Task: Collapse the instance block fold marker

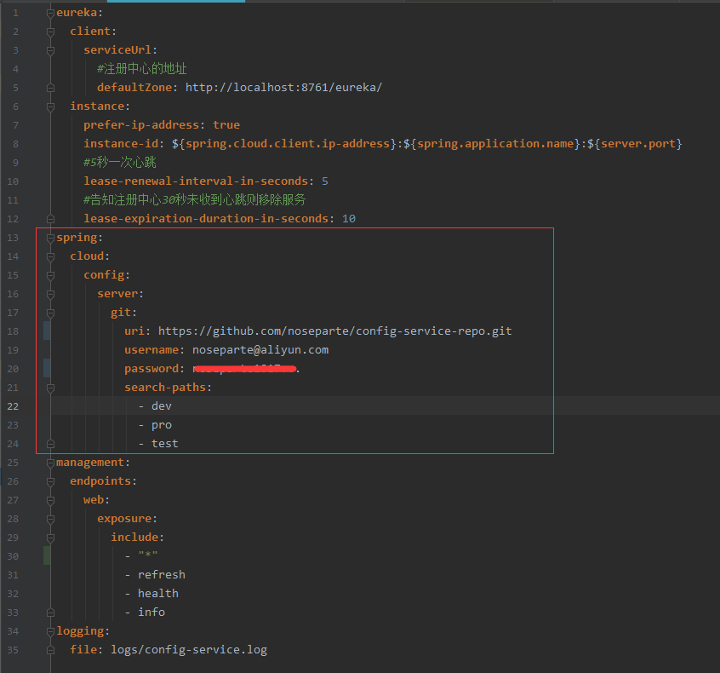Action: (x=50, y=106)
